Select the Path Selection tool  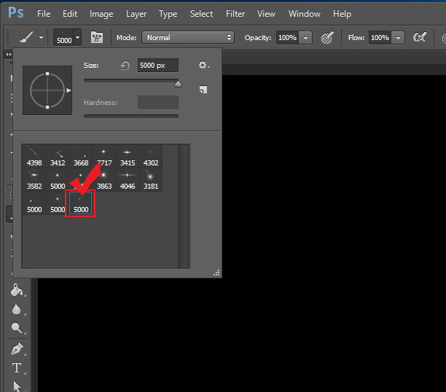point(17,386)
